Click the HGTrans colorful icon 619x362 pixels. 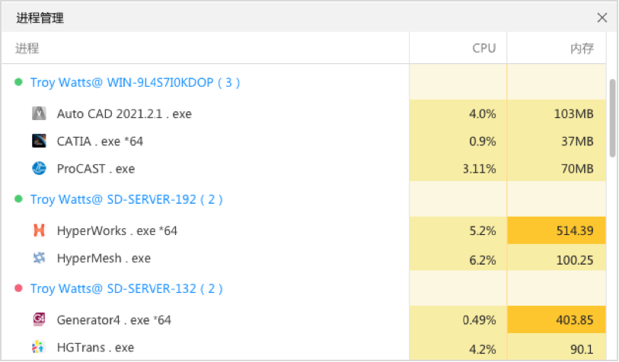(x=40, y=348)
